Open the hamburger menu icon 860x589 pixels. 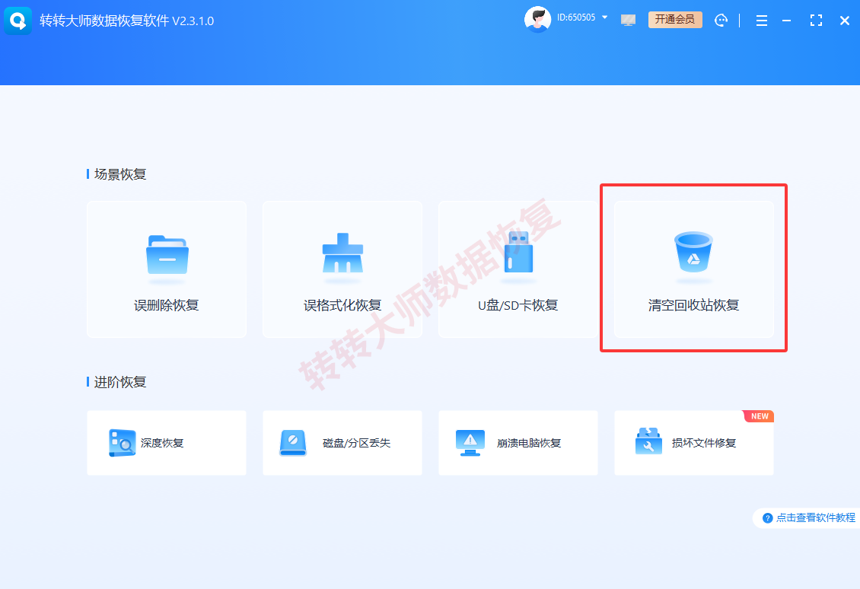pos(762,21)
